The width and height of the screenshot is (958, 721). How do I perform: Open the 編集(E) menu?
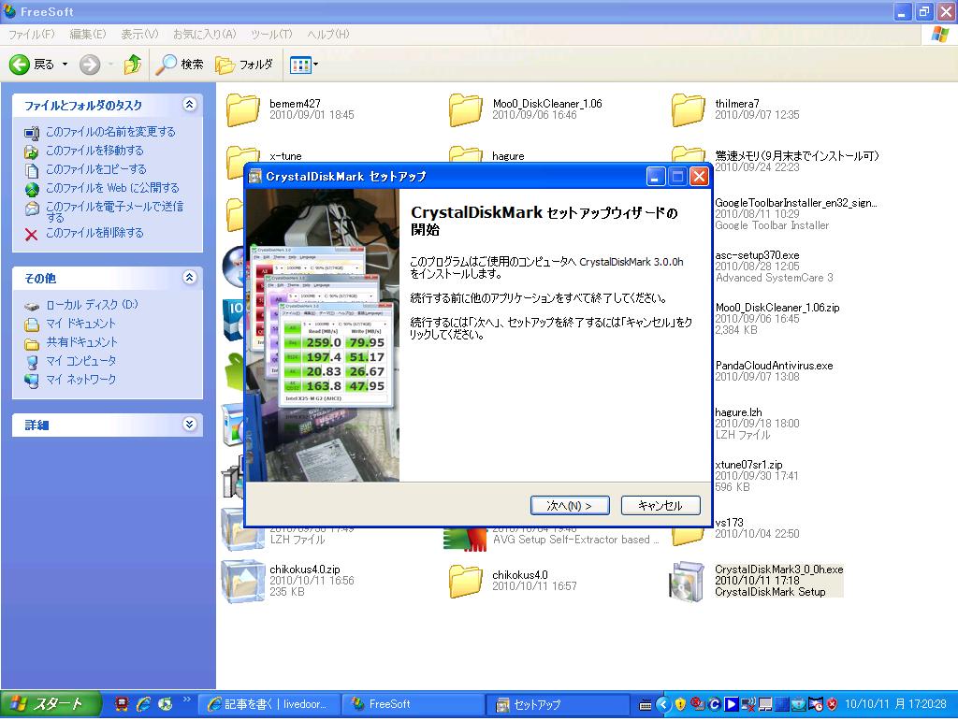[x=87, y=35]
